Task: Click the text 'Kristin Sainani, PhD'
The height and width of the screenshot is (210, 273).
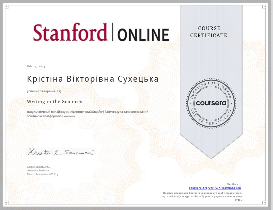Action: [x=39, y=167]
